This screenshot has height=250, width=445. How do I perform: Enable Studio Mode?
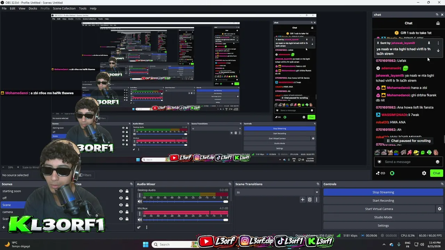point(383,217)
